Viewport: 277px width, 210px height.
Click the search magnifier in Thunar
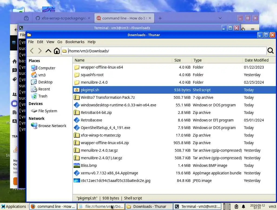click(x=271, y=51)
